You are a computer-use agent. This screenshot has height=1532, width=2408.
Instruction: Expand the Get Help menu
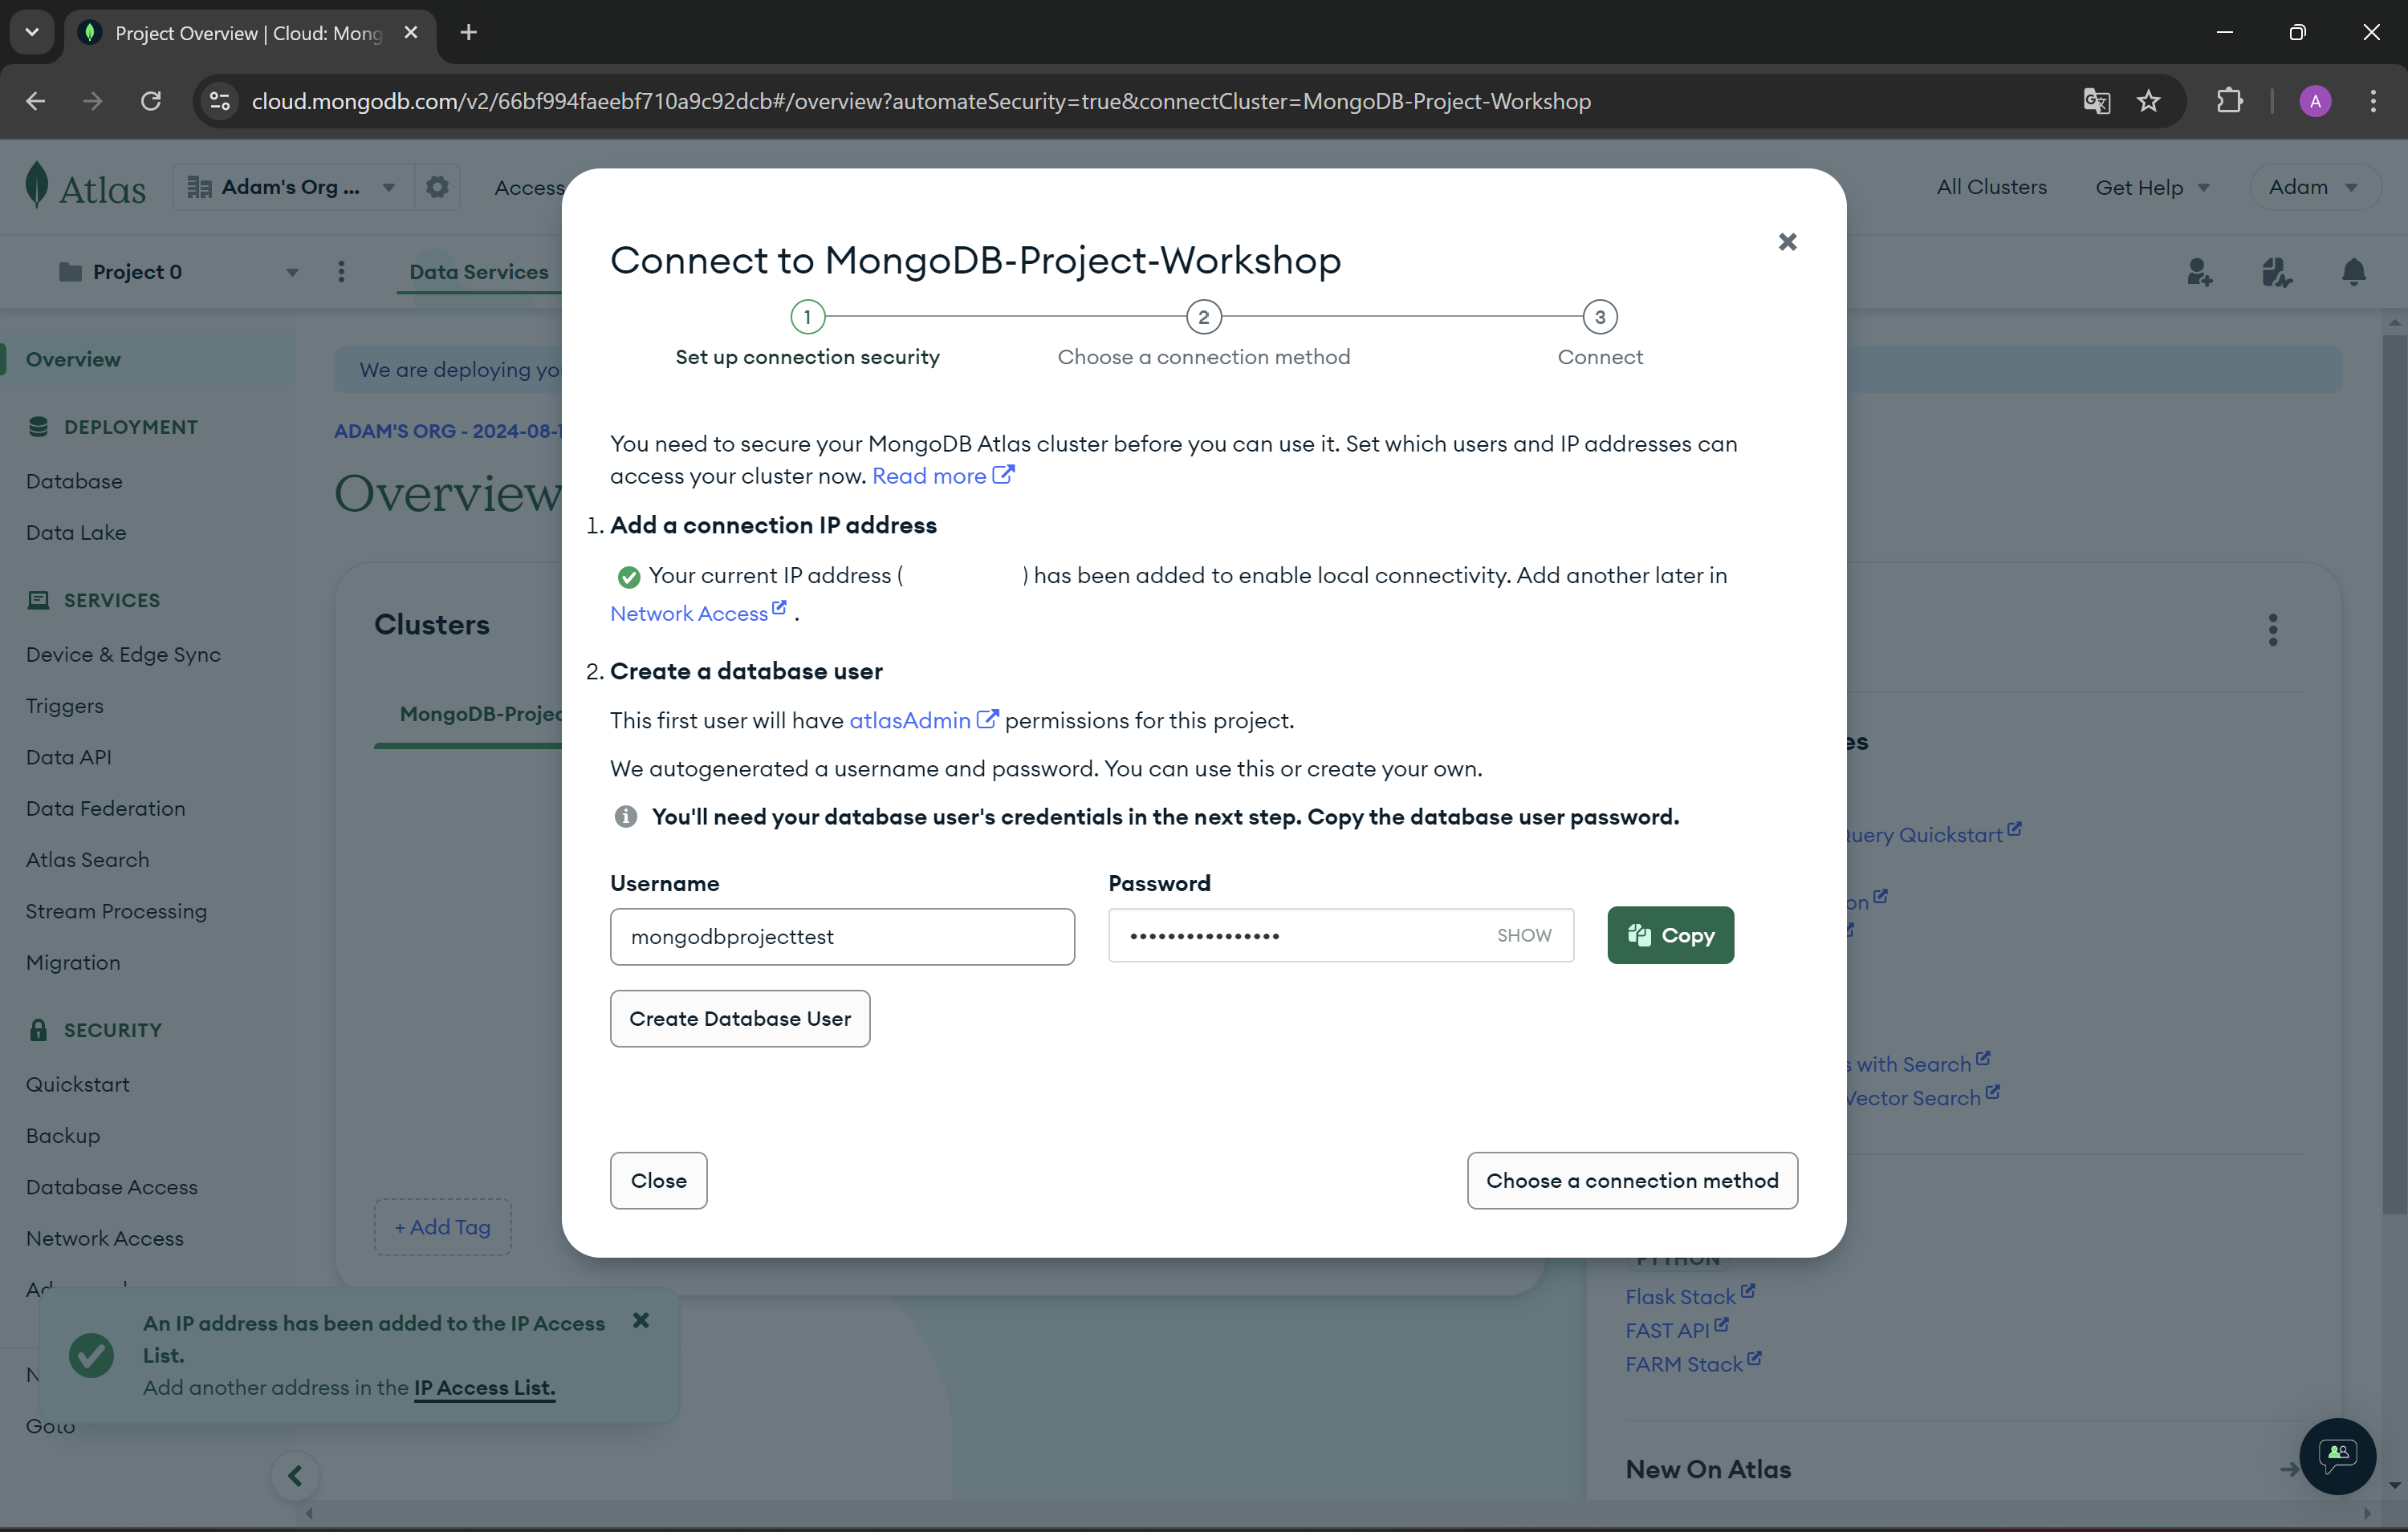click(x=2151, y=187)
